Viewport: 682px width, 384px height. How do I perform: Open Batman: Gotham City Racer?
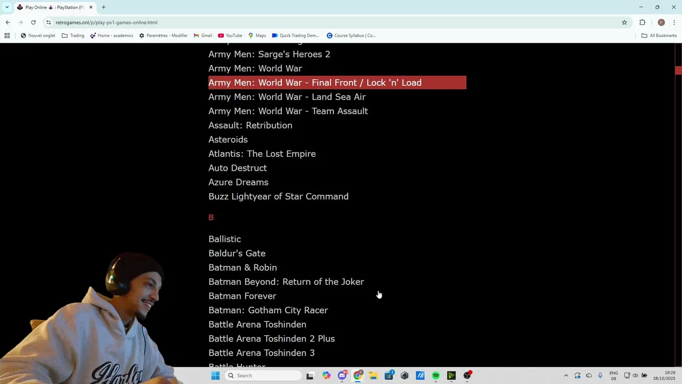(x=268, y=310)
